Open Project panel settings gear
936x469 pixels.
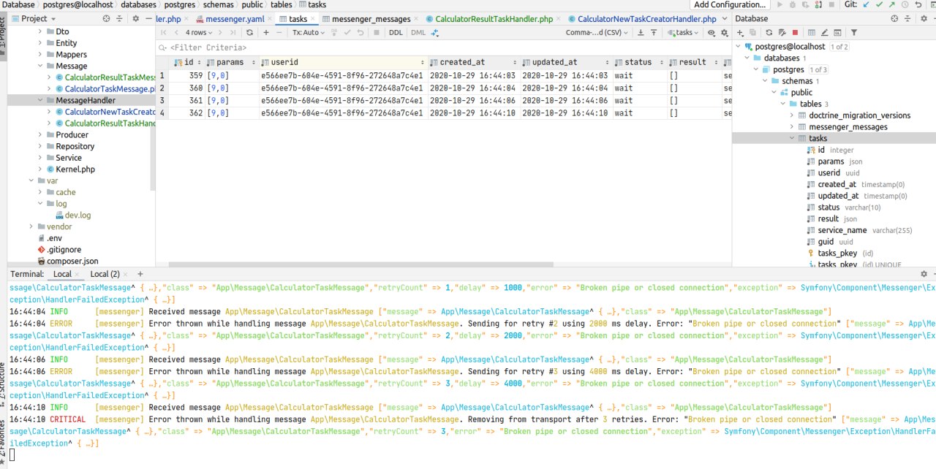tap(135, 18)
